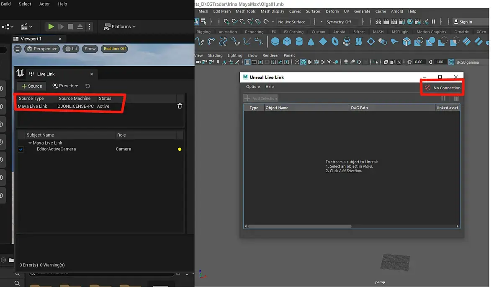Uncheck the EditorActiveCamera subject checkbox

coord(21,149)
